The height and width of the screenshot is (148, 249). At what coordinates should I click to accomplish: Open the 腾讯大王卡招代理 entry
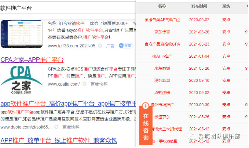click(x=167, y=129)
